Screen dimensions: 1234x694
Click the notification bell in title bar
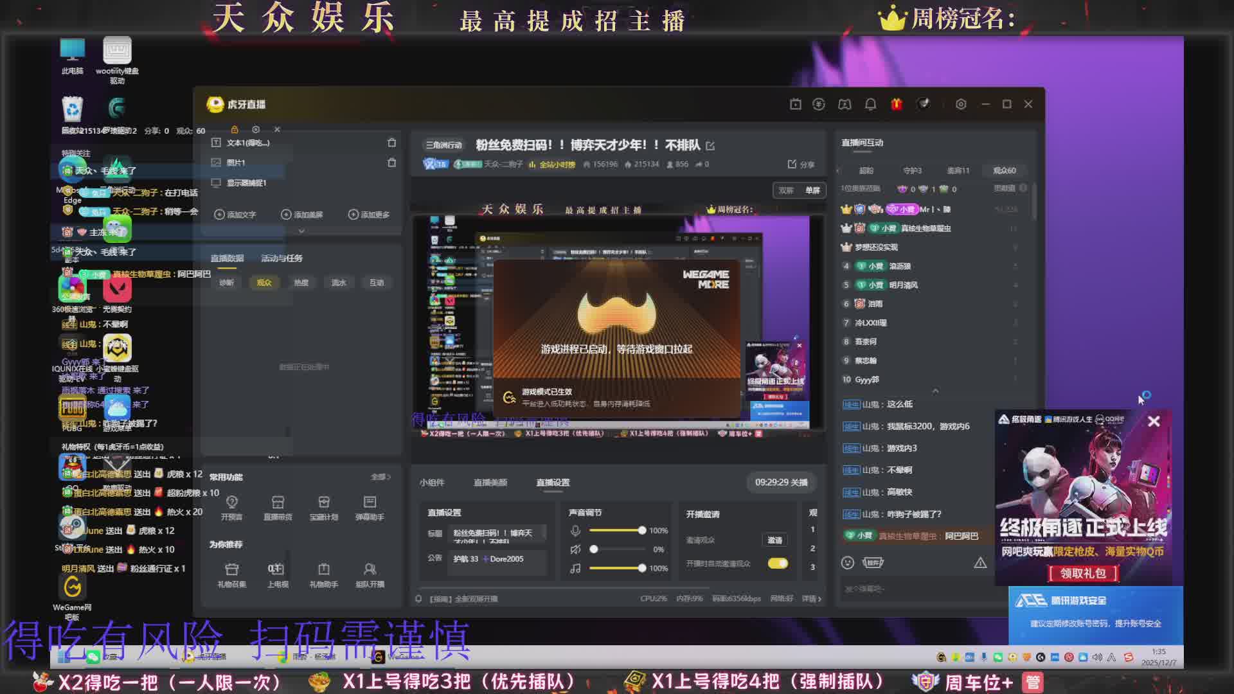tap(870, 104)
